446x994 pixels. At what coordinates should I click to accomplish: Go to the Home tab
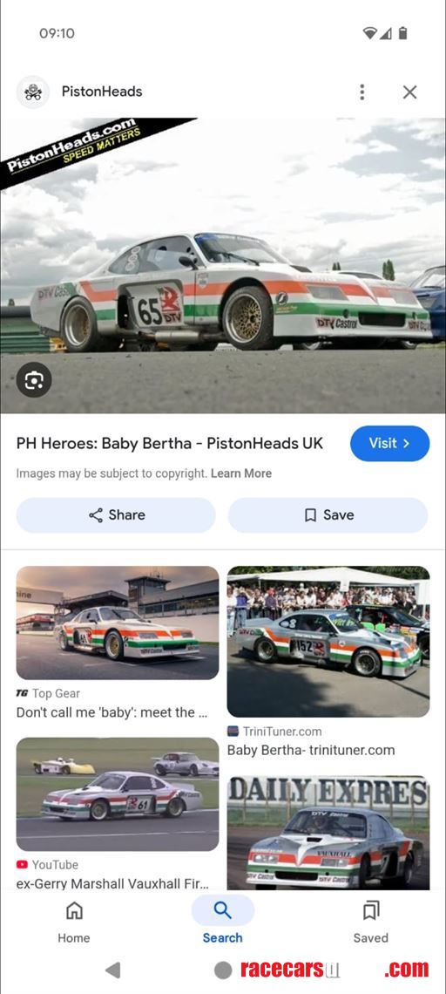click(74, 923)
